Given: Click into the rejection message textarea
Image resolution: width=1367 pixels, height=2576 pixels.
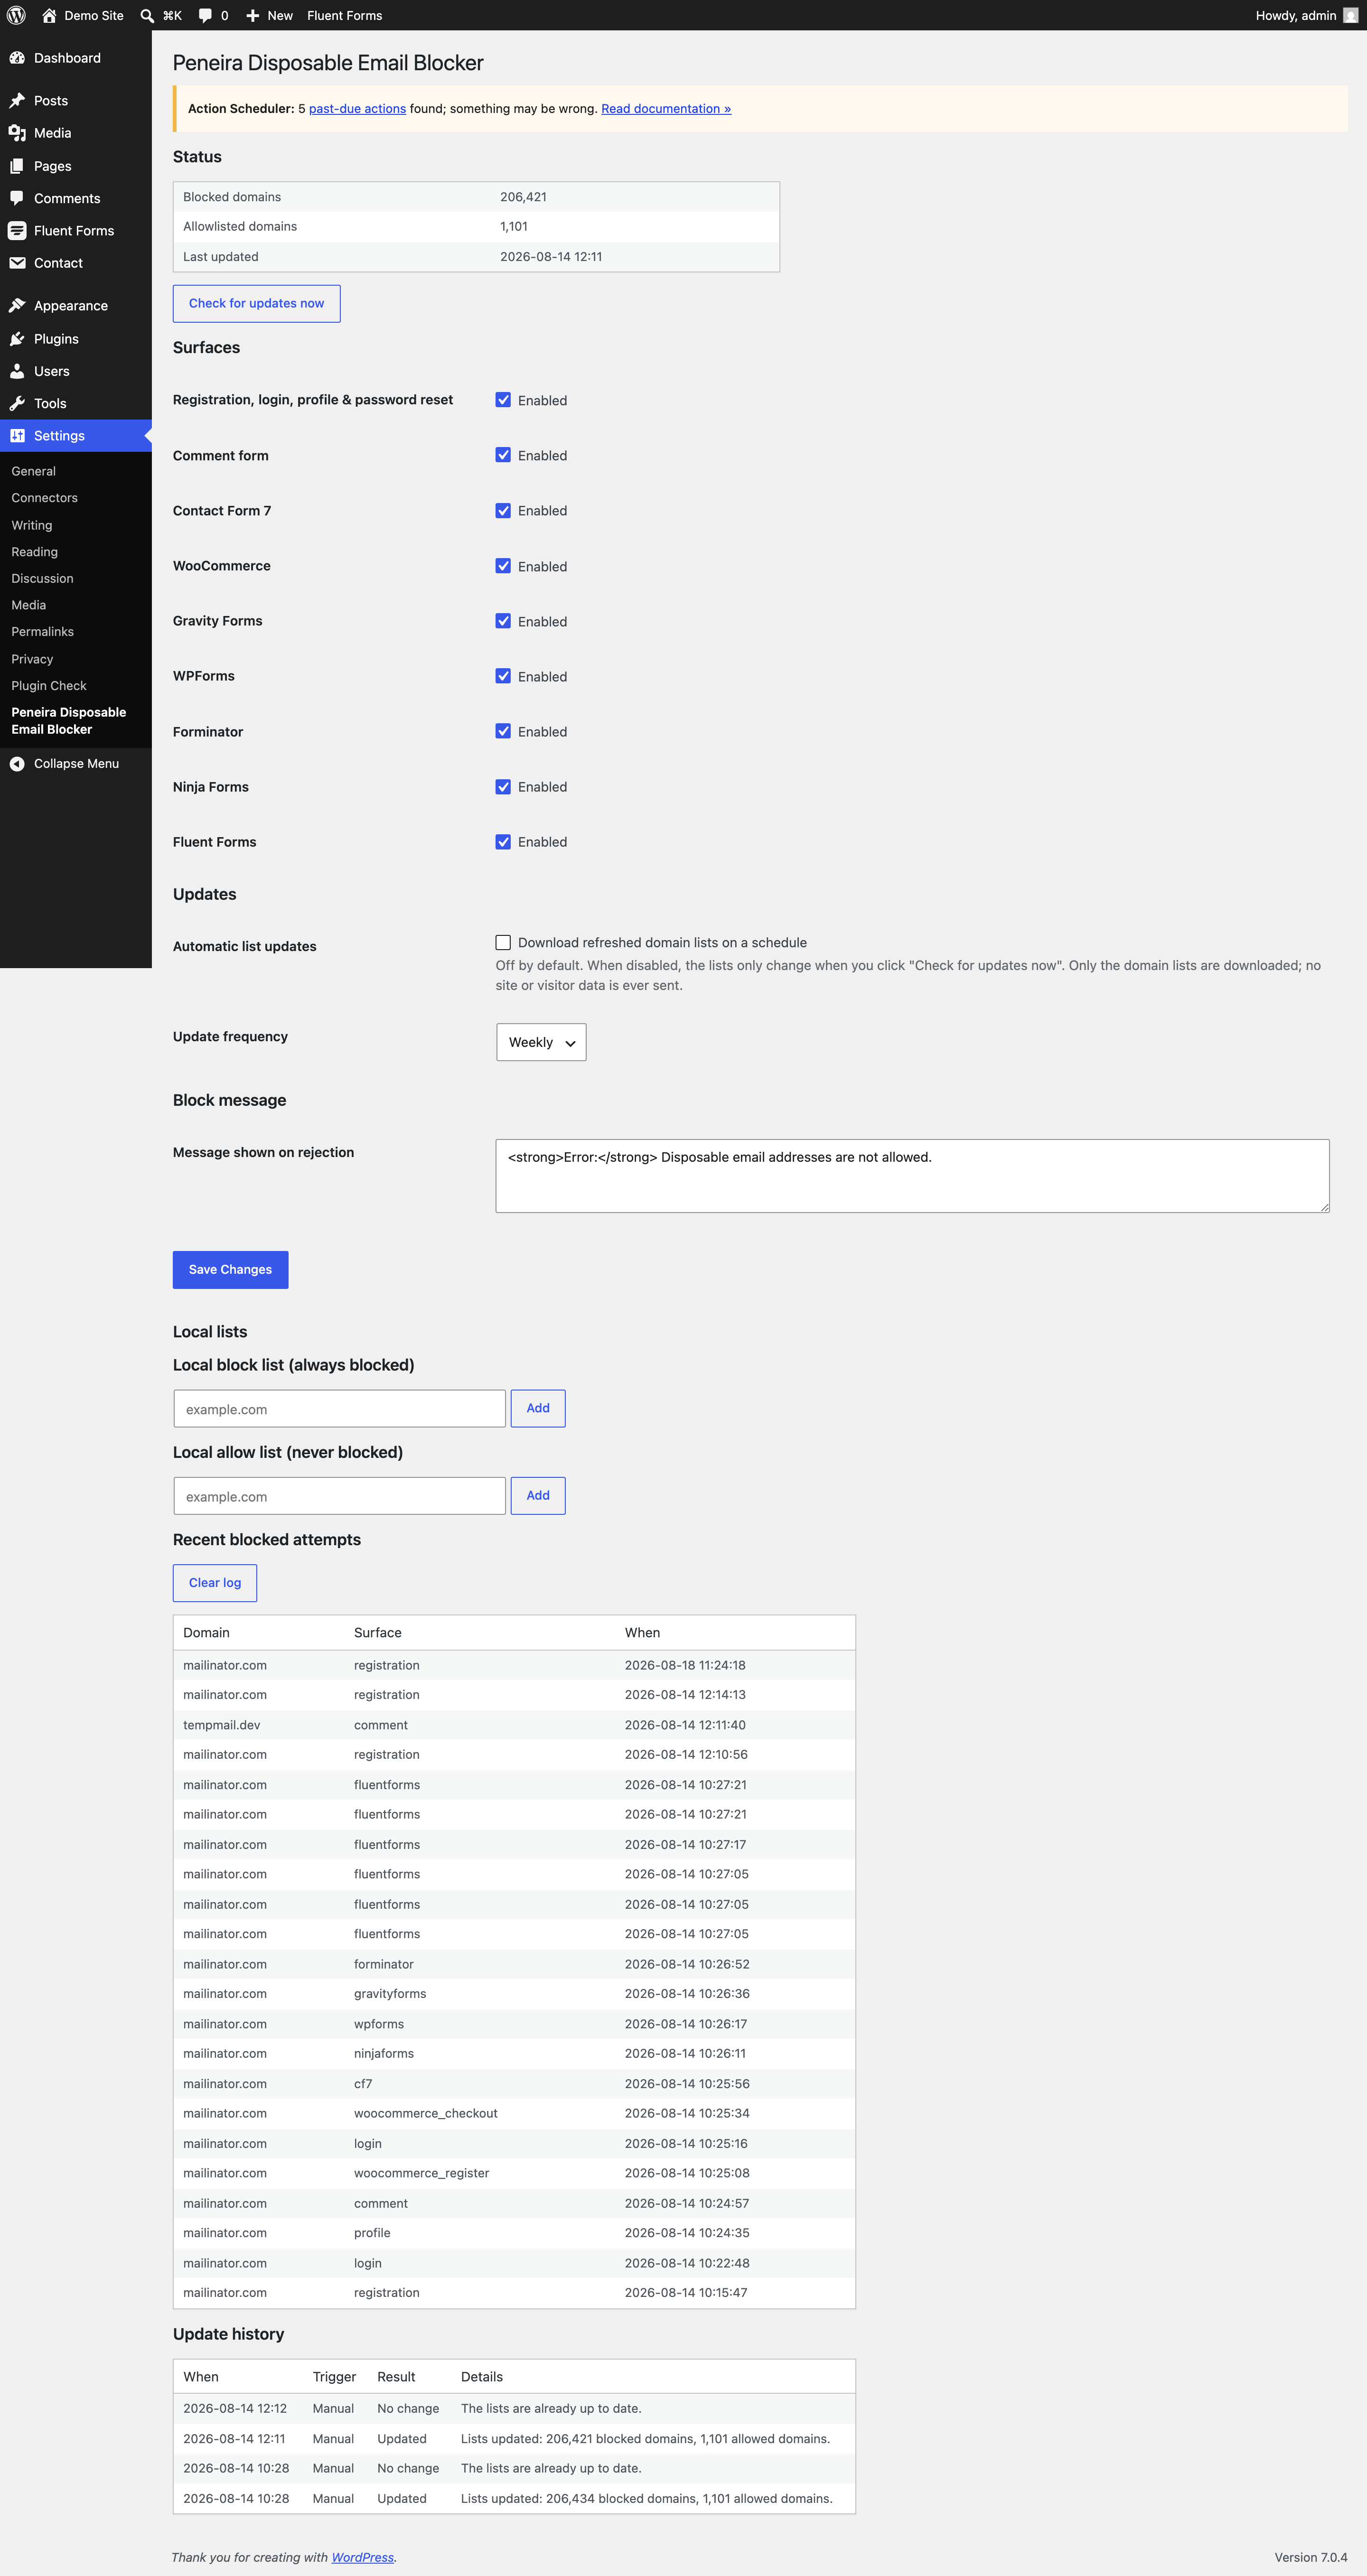Looking at the screenshot, I should pyautogui.click(x=912, y=1176).
